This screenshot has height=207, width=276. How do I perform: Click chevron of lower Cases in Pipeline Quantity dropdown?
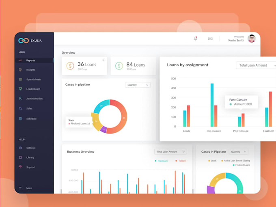click(x=245, y=152)
